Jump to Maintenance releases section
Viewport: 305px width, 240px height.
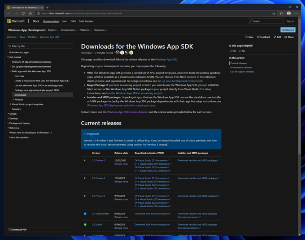[x=241, y=67]
